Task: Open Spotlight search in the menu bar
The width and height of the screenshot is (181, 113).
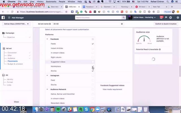Action: 168,1
